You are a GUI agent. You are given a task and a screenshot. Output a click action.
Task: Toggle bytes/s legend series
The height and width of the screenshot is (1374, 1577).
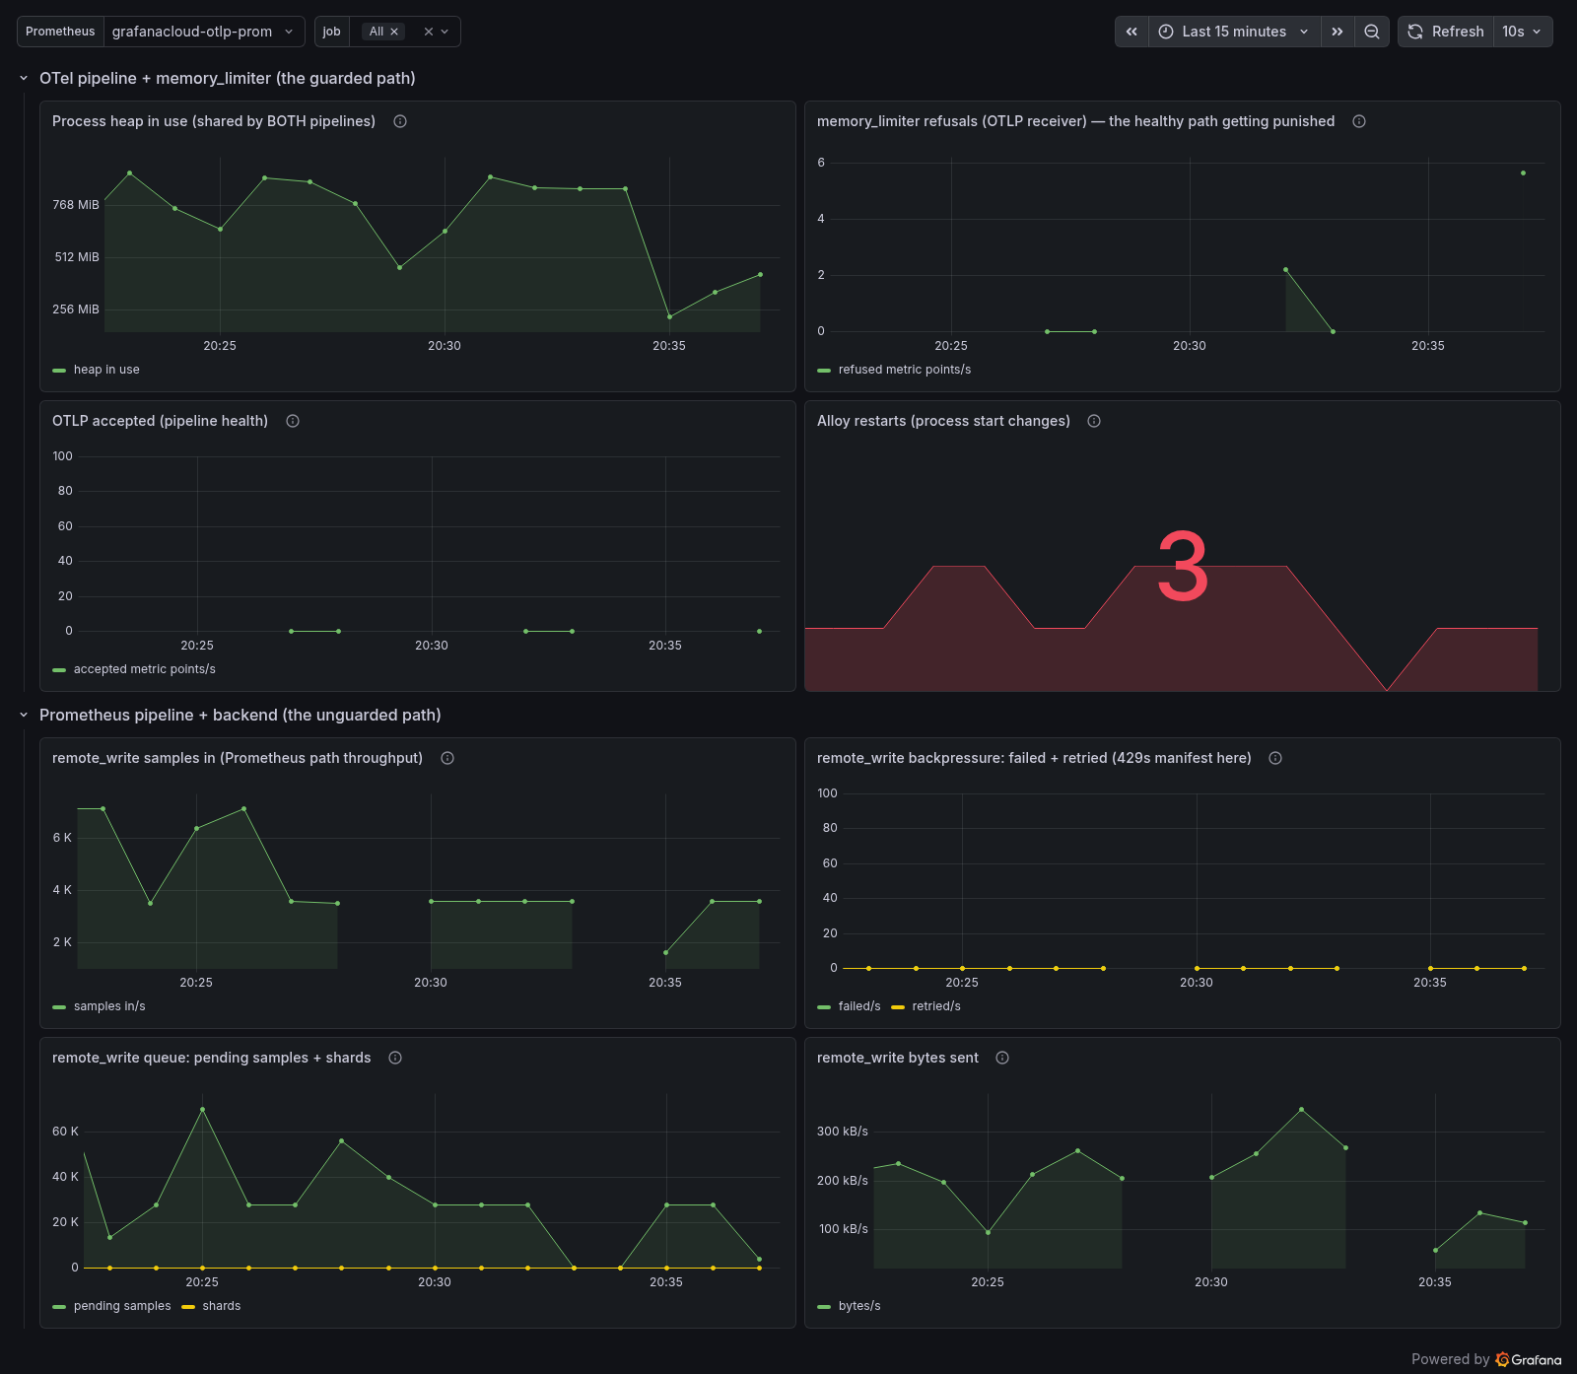coord(859,1306)
